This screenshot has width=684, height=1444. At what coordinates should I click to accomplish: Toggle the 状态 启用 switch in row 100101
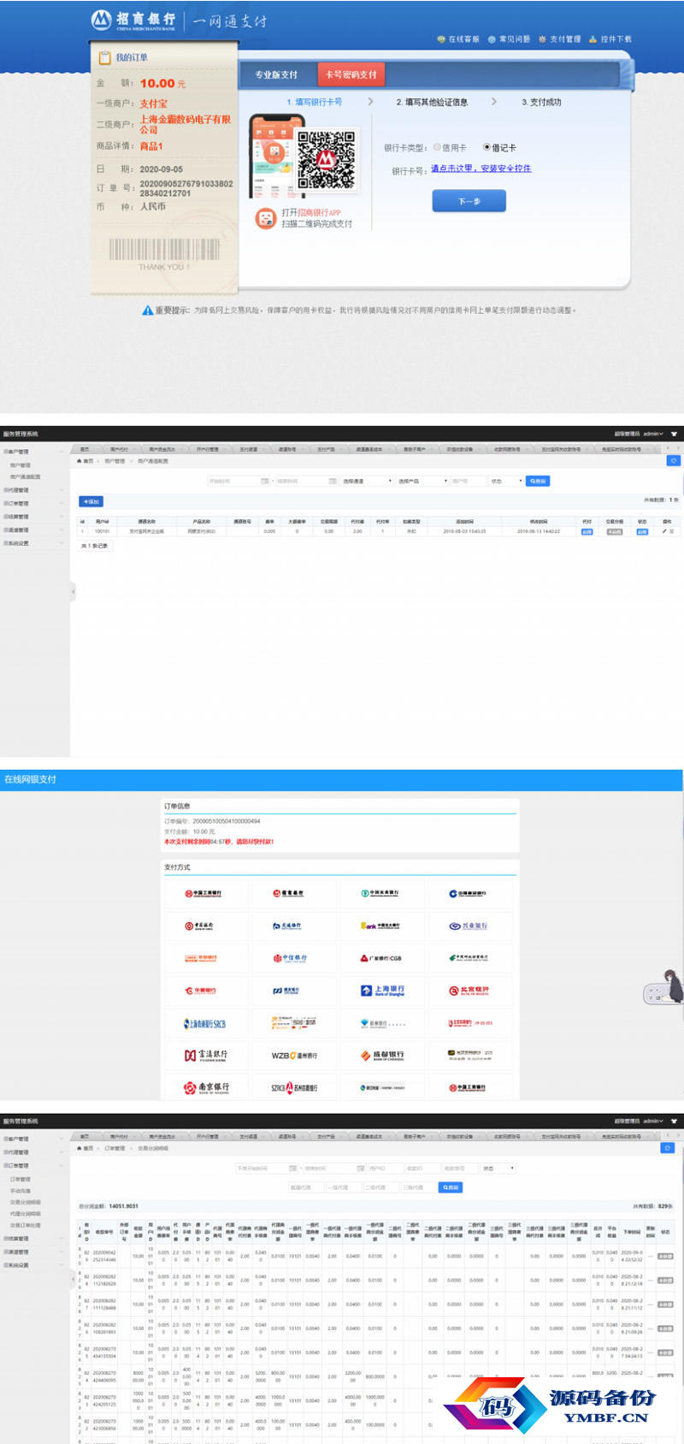[x=642, y=531]
